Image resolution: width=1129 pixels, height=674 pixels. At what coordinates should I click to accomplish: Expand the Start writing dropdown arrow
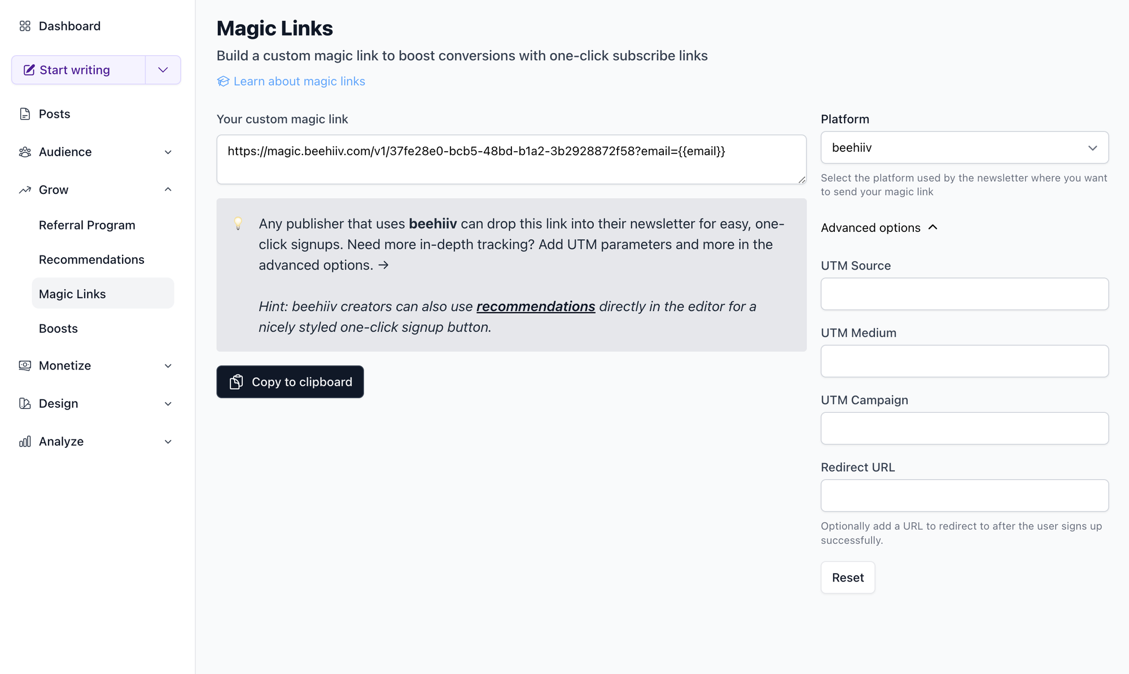[x=163, y=70]
